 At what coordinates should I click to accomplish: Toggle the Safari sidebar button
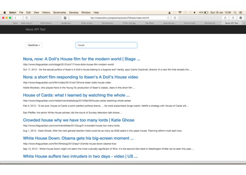click(27, 18)
